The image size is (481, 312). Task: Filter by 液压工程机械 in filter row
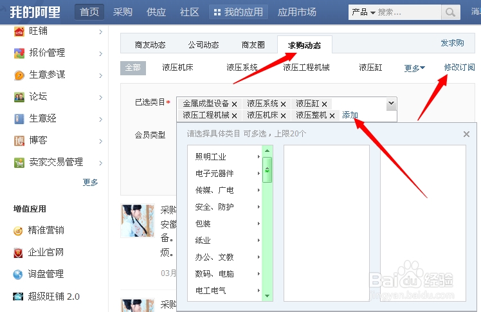(x=306, y=68)
